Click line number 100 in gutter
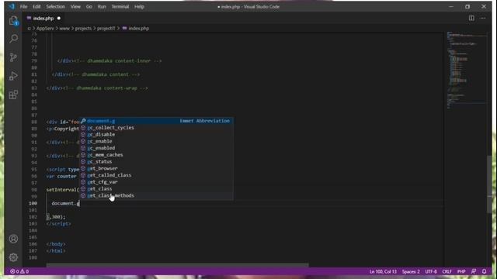This screenshot has height=279, width=497. pos(33,203)
